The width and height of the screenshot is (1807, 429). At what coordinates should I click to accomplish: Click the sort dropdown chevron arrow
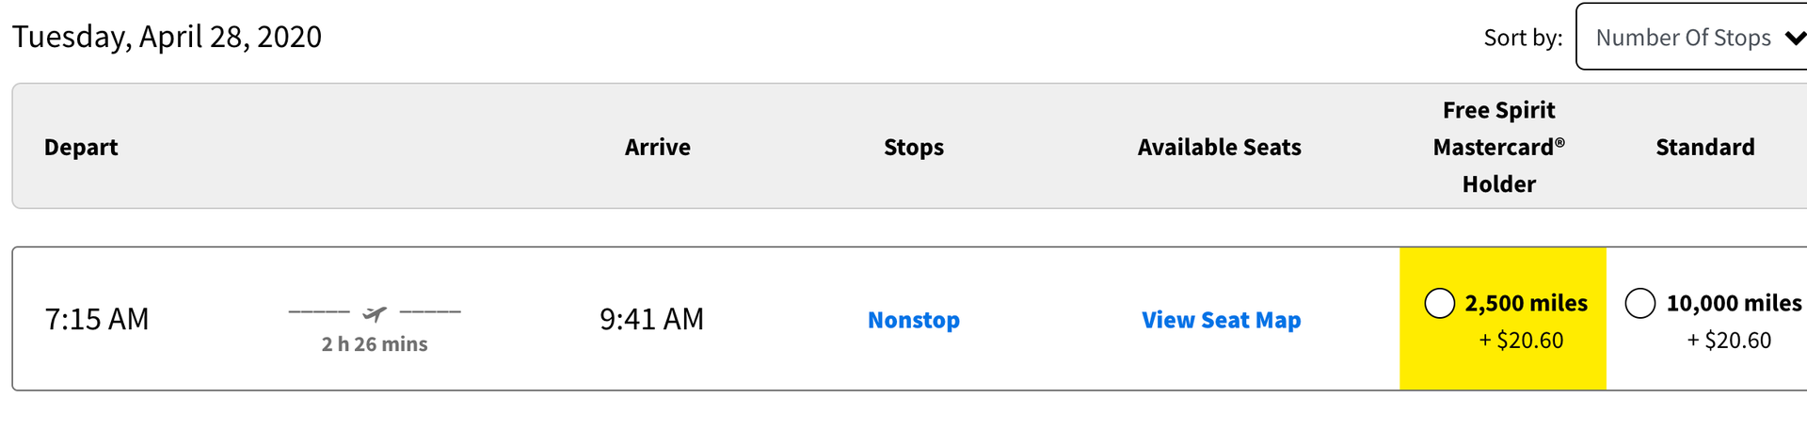(x=1794, y=39)
